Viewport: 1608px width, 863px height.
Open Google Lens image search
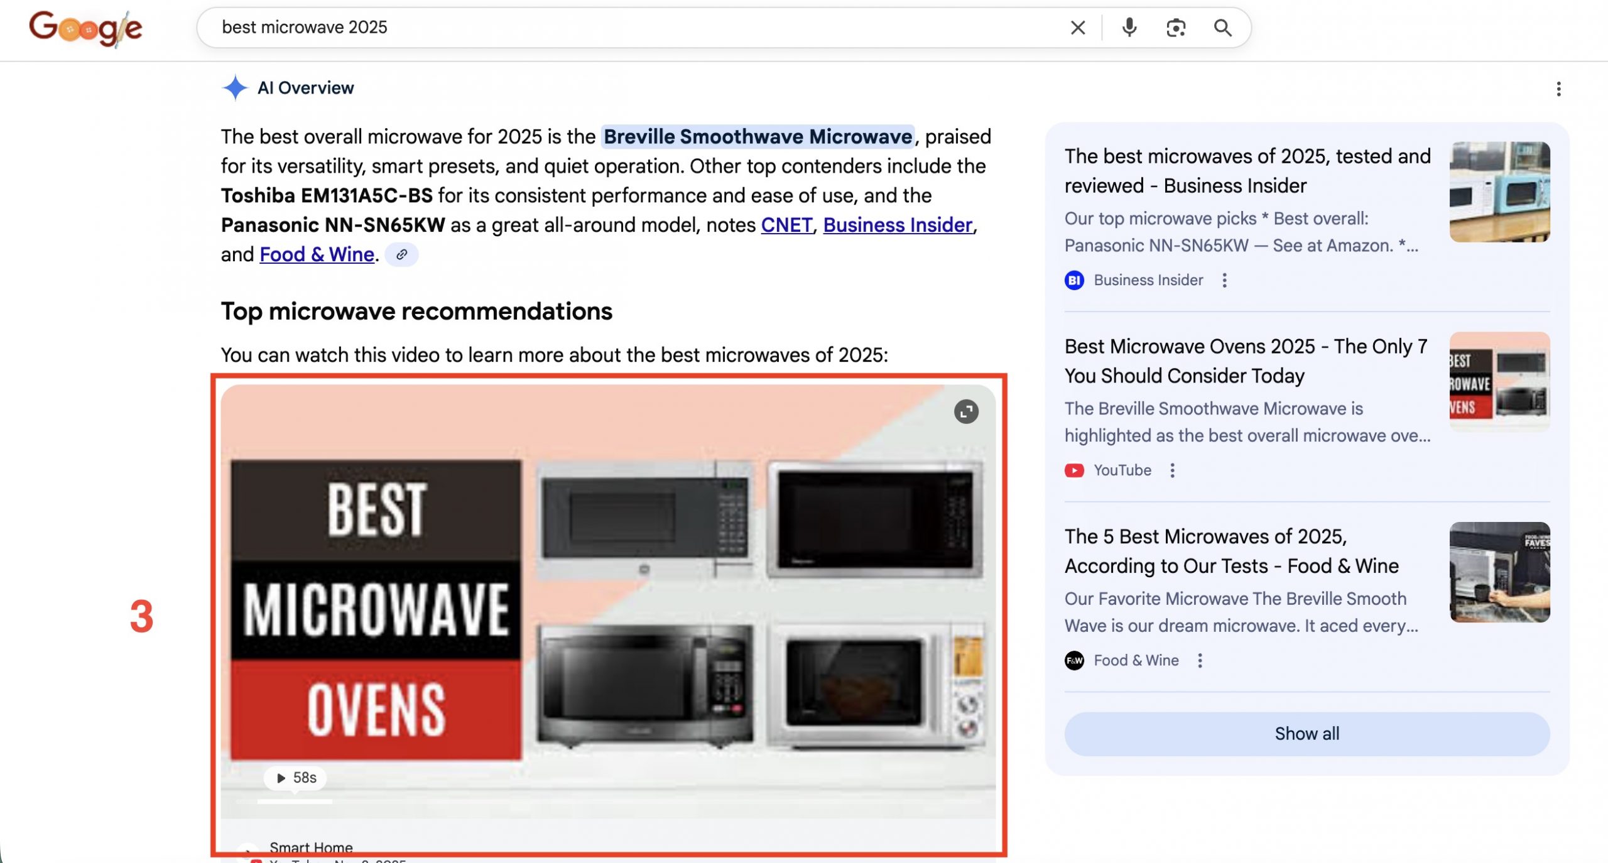point(1175,28)
